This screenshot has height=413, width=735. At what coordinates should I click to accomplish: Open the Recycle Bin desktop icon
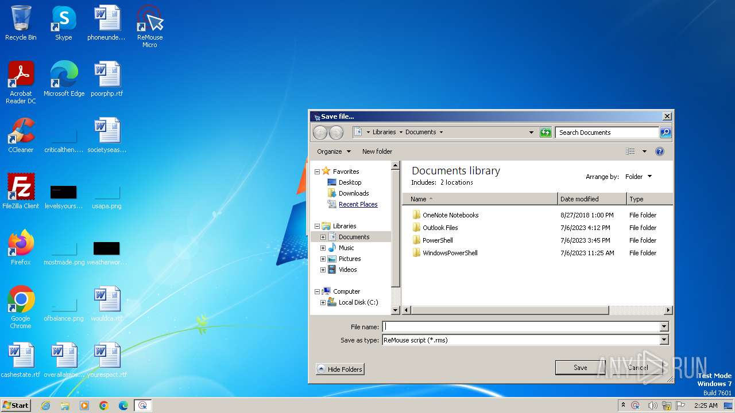pyautogui.click(x=21, y=24)
